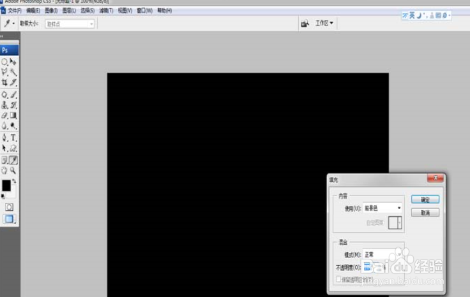Open the 窗口(W) menu

point(144,11)
